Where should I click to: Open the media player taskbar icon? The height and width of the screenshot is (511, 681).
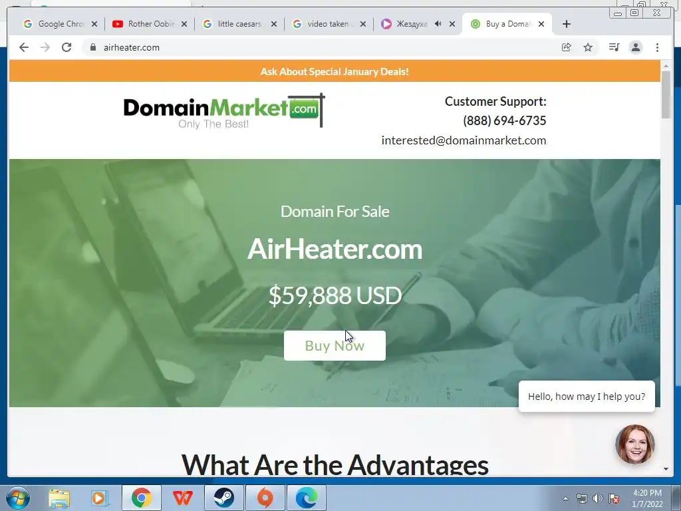[x=100, y=498]
